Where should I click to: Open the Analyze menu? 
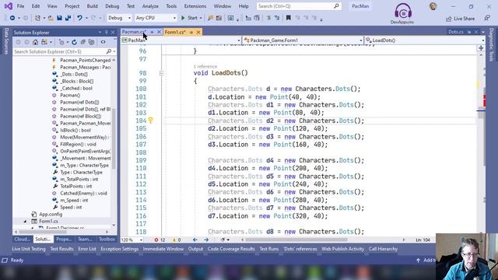click(150, 6)
